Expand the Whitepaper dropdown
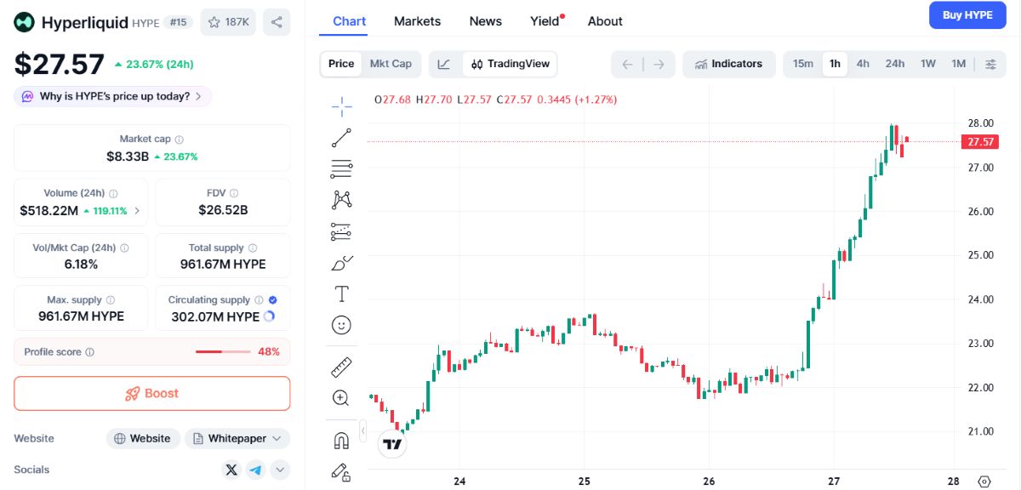Screen dimensions: 1021x490 coord(237,439)
